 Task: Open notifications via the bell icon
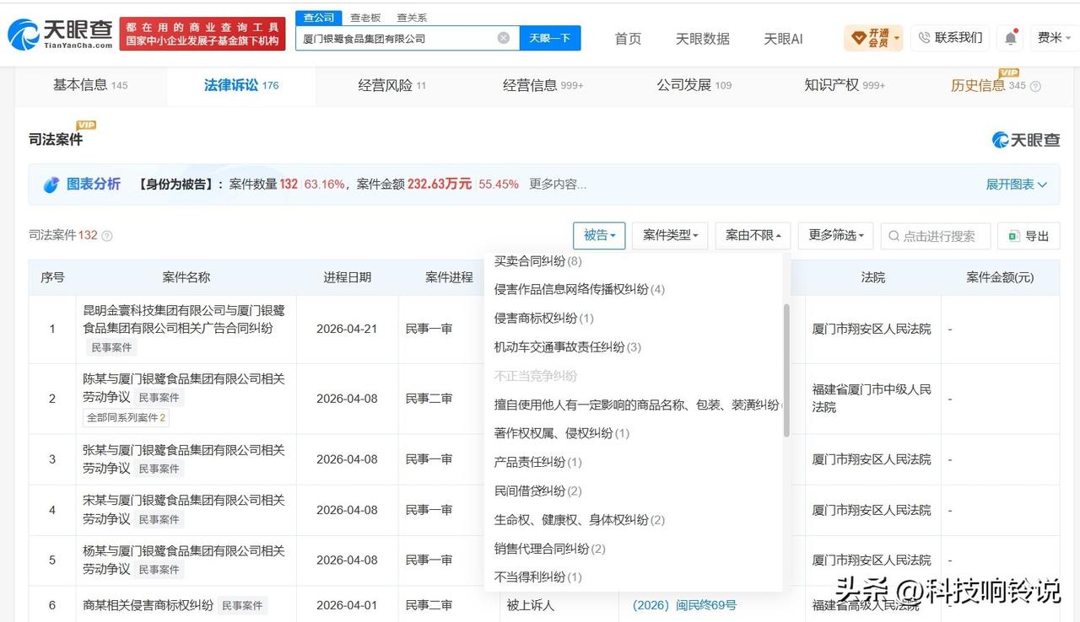(1010, 38)
